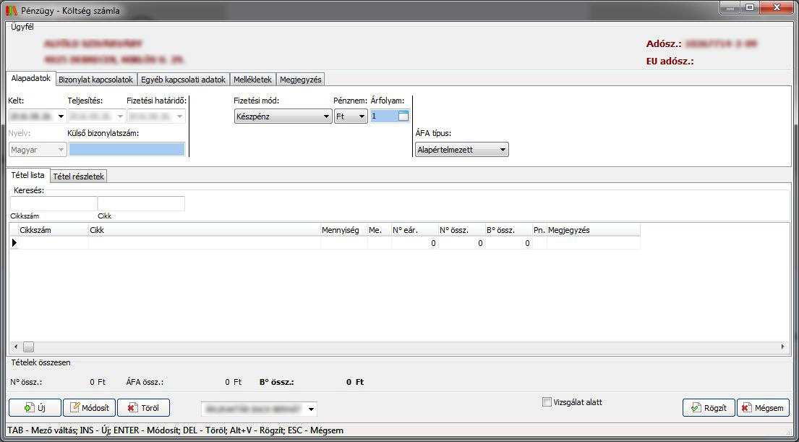
Task: Click the Mégsem cancel button
Action: click(x=763, y=408)
